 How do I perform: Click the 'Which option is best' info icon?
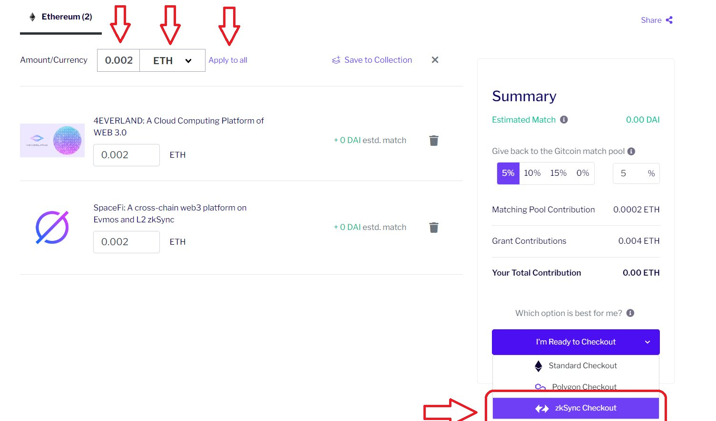(x=630, y=313)
